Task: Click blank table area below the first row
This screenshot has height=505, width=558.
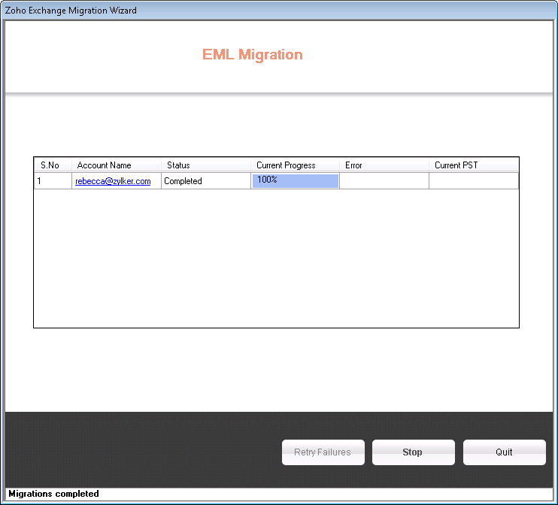Action: tap(276, 256)
